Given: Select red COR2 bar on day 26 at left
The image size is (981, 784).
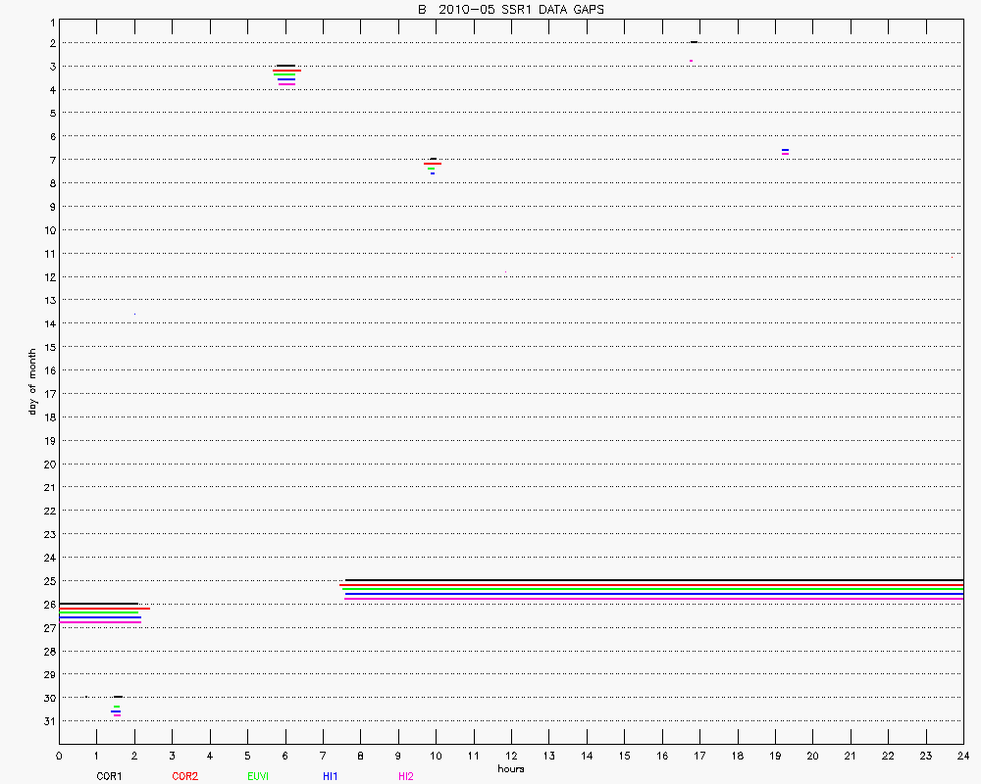Looking at the screenshot, I should [x=104, y=609].
